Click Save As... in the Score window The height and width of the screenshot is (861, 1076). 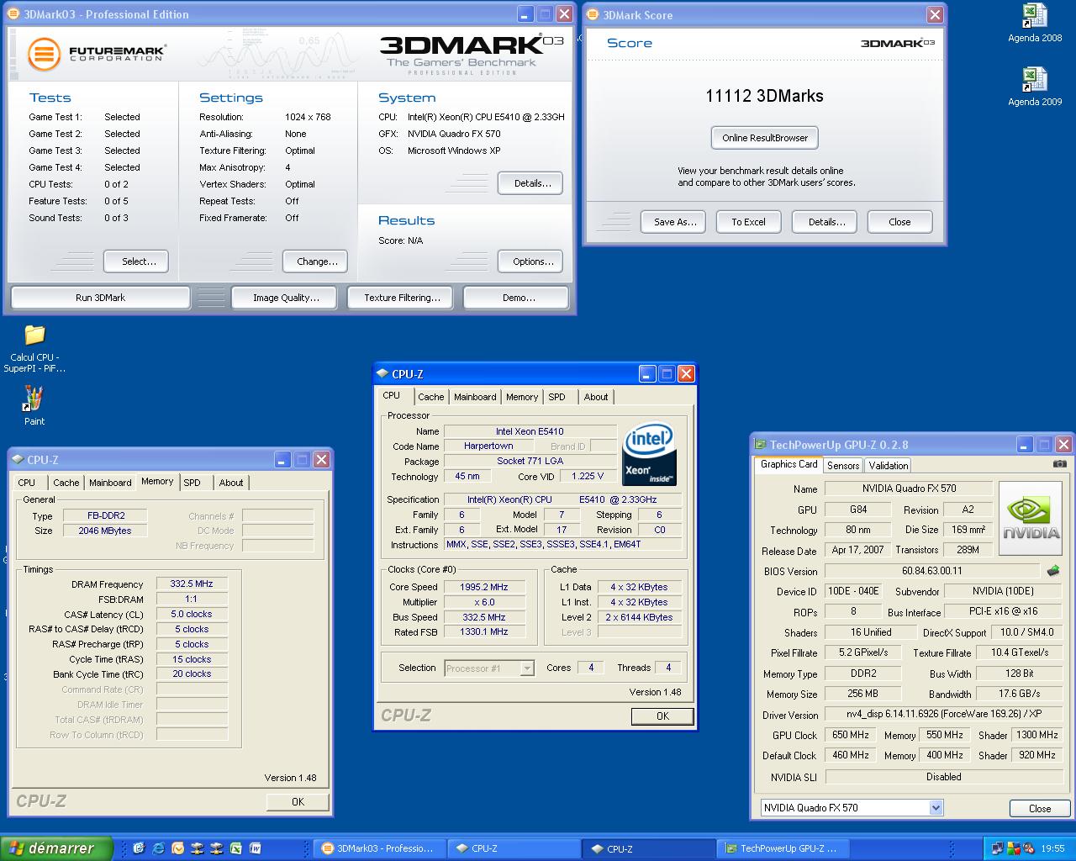[x=675, y=222]
